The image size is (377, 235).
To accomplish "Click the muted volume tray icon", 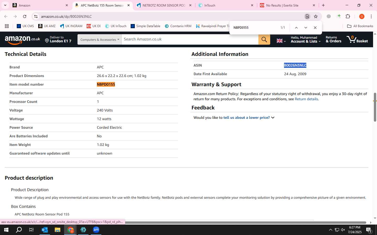I will pyautogui.click(x=343, y=230).
